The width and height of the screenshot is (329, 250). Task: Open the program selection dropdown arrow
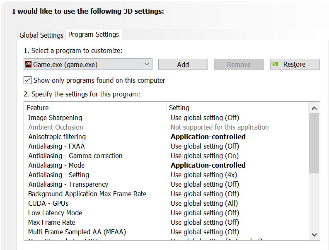(x=147, y=64)
